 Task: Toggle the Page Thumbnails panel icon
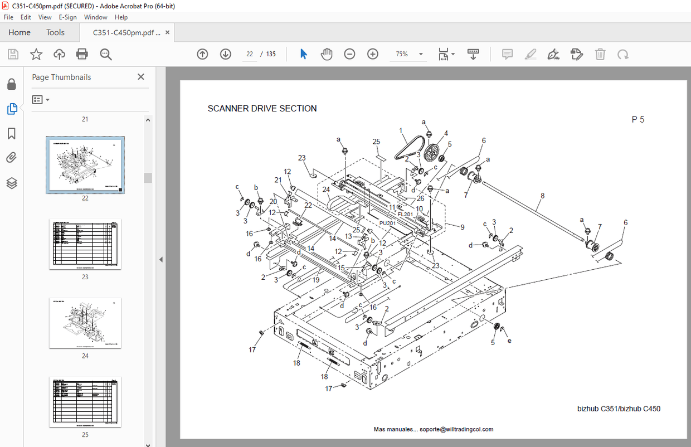coord(12,109)
